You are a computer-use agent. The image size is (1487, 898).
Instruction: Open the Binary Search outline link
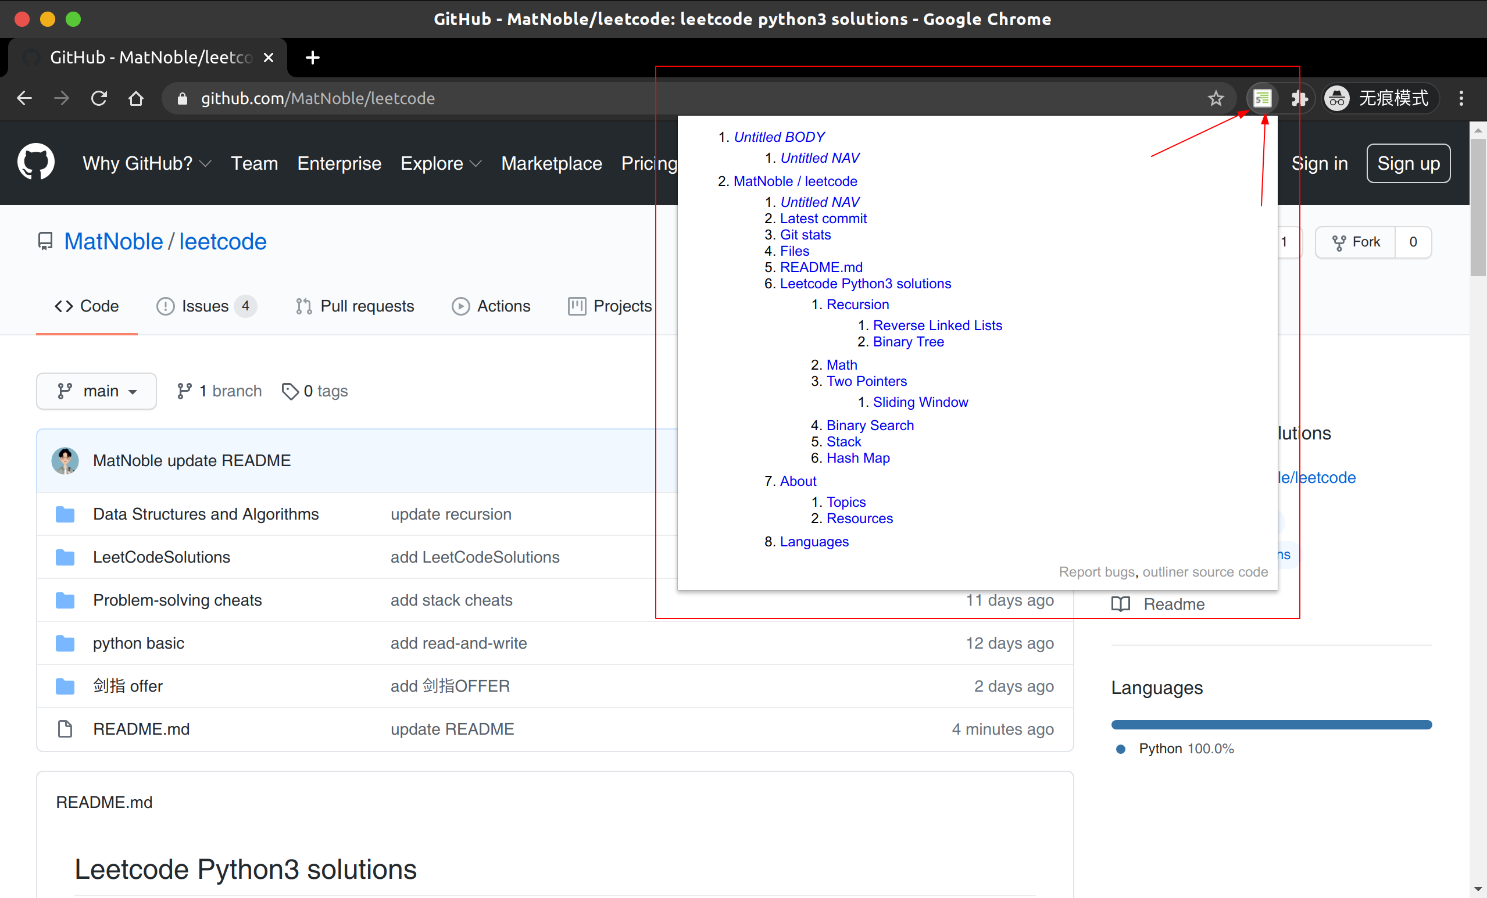click(870, 425)
